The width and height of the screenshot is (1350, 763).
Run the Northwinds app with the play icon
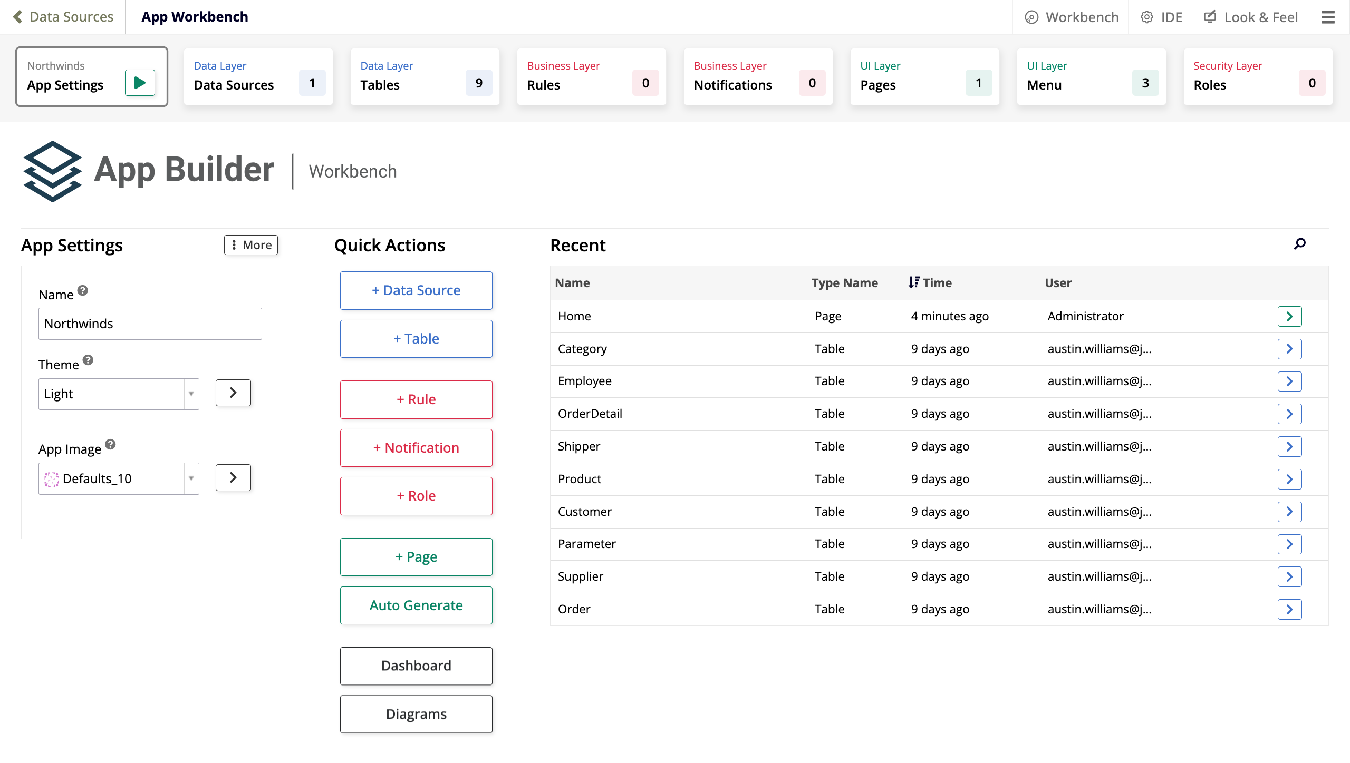(139, 82)
